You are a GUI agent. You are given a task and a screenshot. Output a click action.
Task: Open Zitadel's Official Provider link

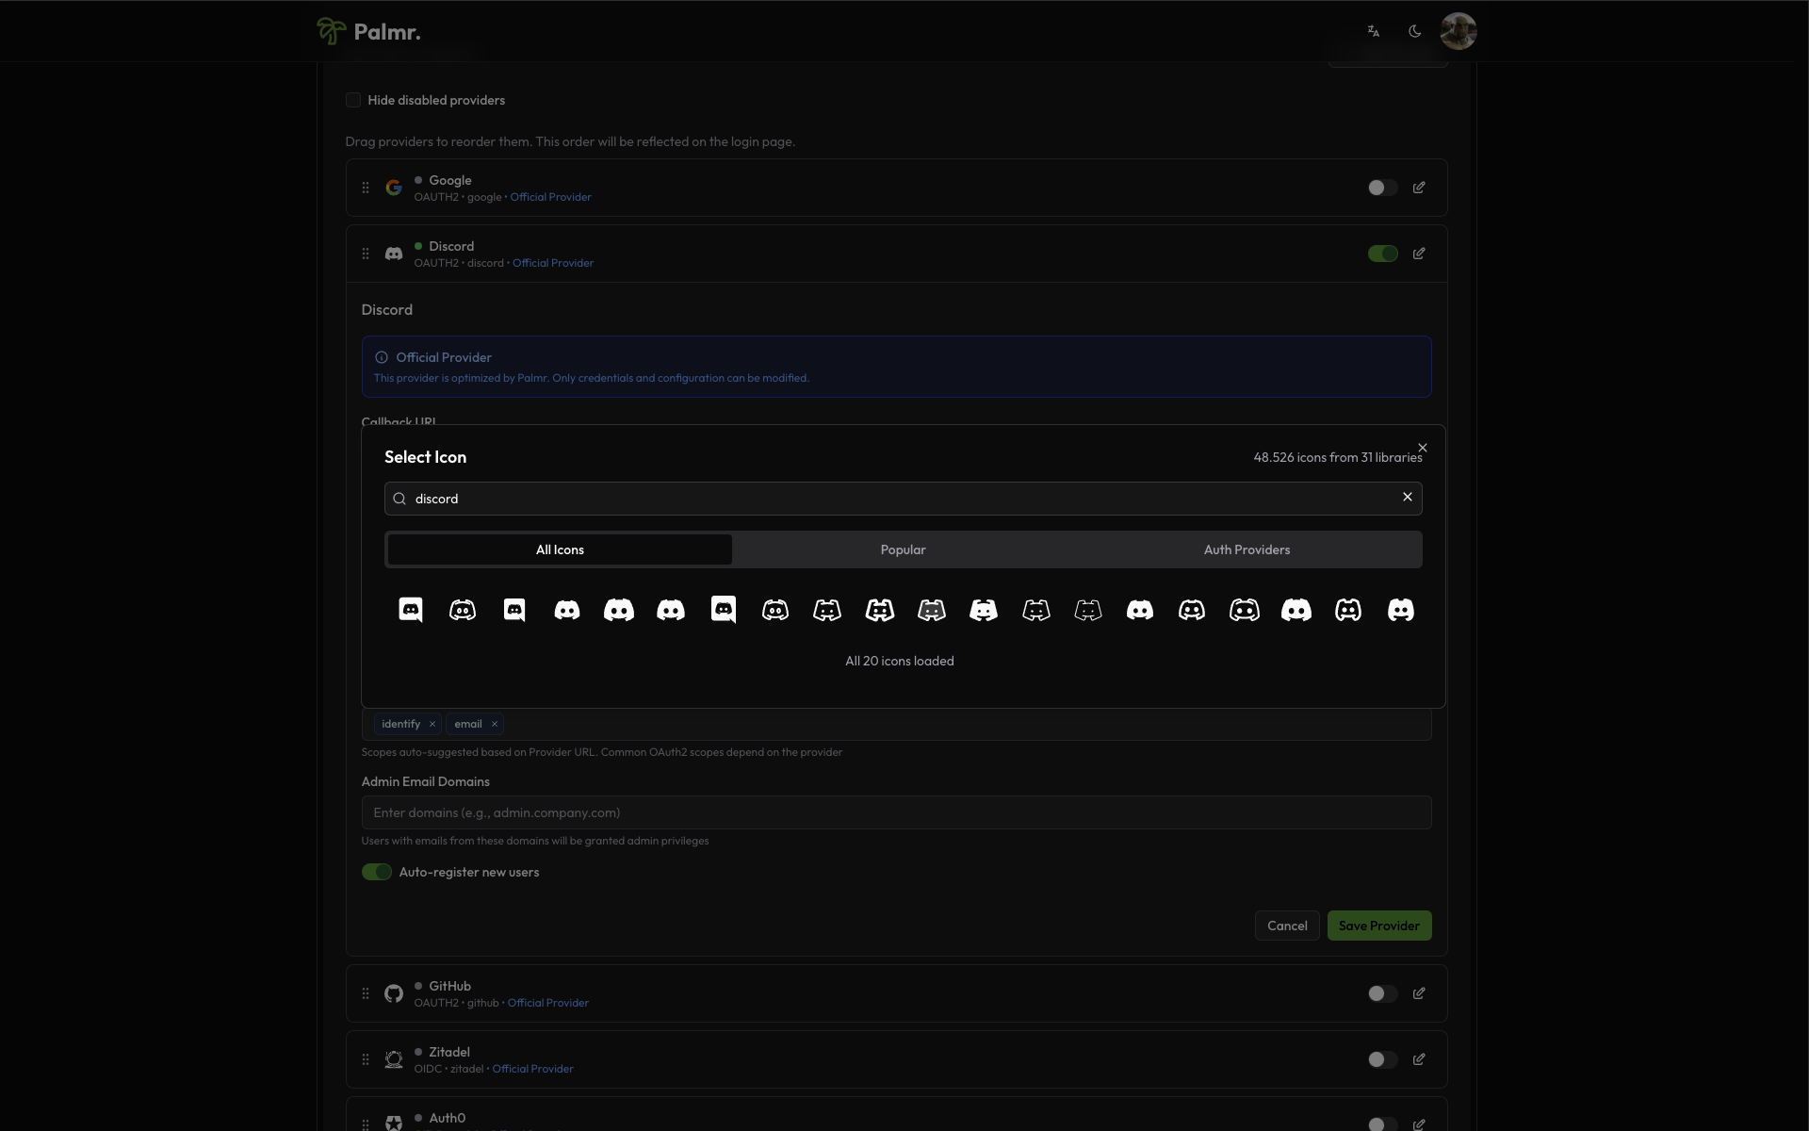click(x=532, y=1069)
